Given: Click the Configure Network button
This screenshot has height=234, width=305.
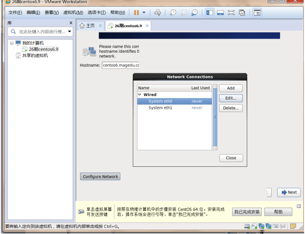Looking at the screenshot, I should [x=100, y=176].
